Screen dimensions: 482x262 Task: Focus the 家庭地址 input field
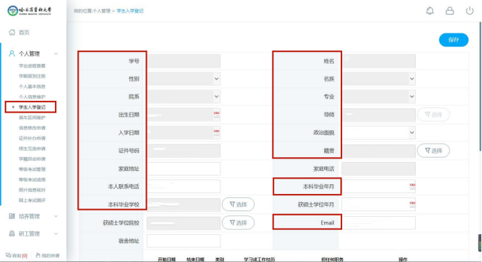[184, 169]
